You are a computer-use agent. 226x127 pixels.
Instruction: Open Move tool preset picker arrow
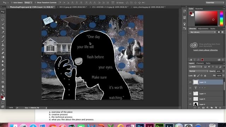(8, 2)
